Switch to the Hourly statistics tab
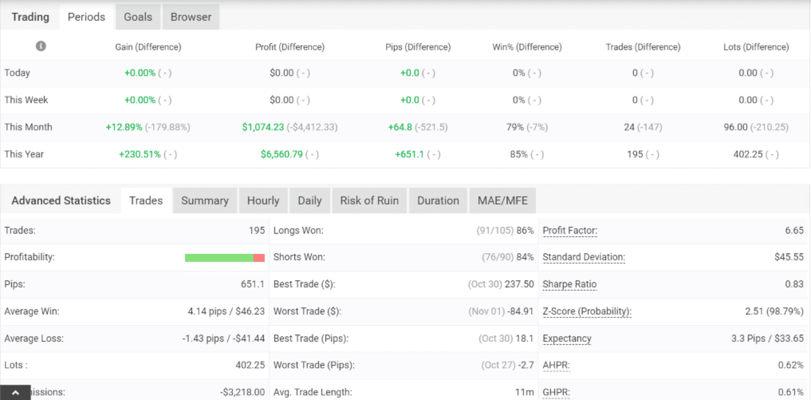 point(263,200)
